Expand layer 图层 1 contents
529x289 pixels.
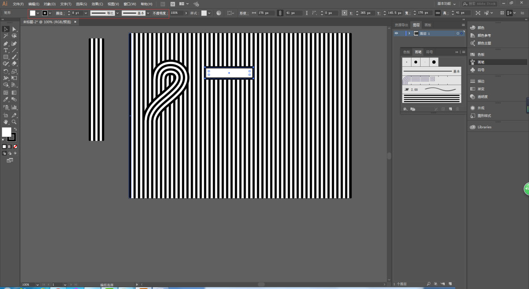click(409, 33)
